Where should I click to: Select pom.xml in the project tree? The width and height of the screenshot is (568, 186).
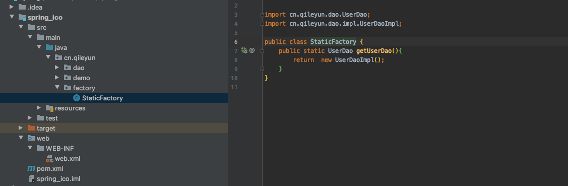(50, 168)
